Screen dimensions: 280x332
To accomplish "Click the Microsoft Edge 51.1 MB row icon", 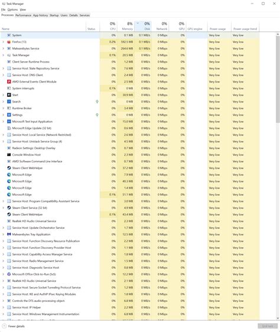I will 9,195.
